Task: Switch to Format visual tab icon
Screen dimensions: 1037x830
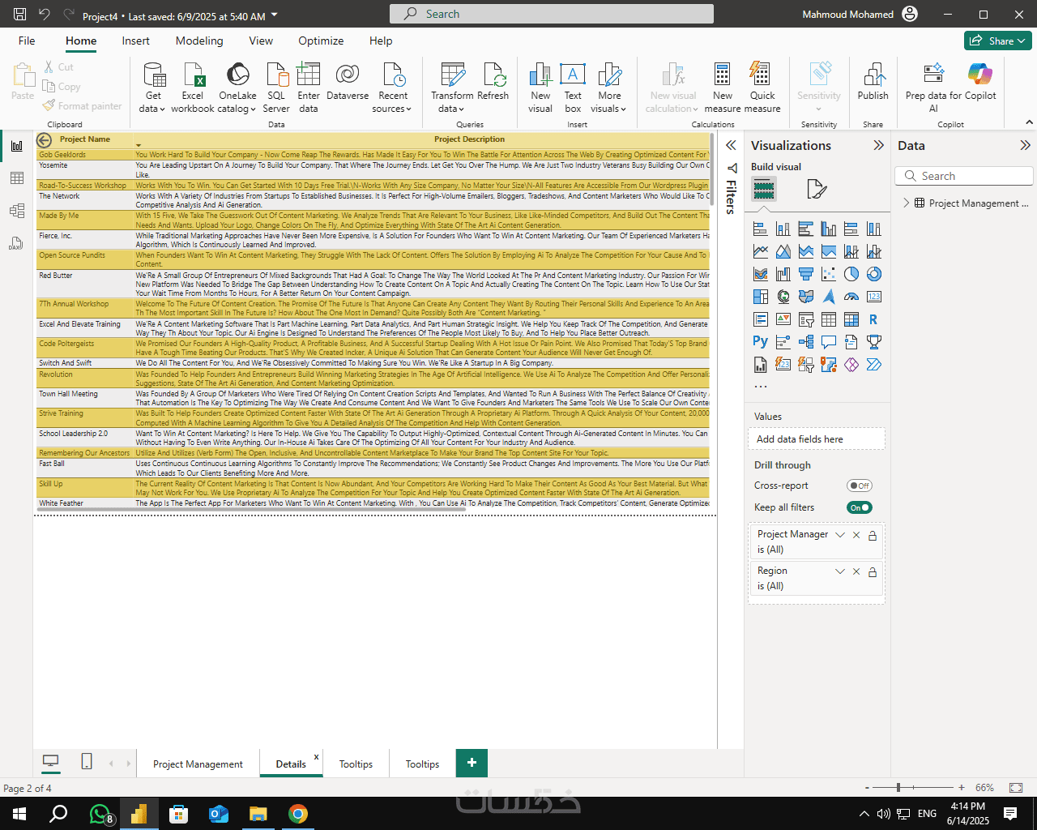Action: tap(817, 190)
